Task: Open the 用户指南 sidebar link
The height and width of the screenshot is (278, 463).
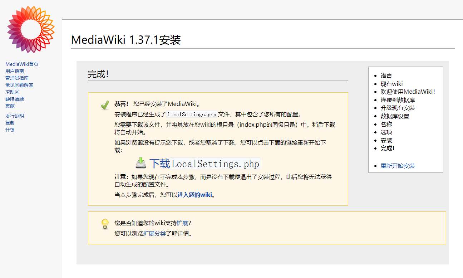Action: click(15, 71)
